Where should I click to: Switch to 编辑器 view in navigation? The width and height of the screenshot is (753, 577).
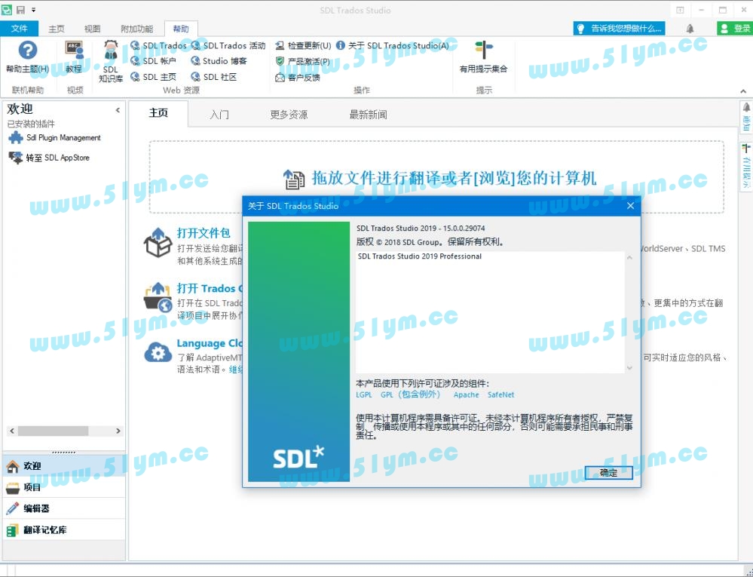[64, 508]
